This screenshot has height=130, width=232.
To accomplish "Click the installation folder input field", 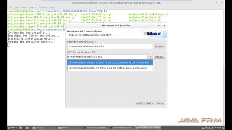I will [110, 46].
